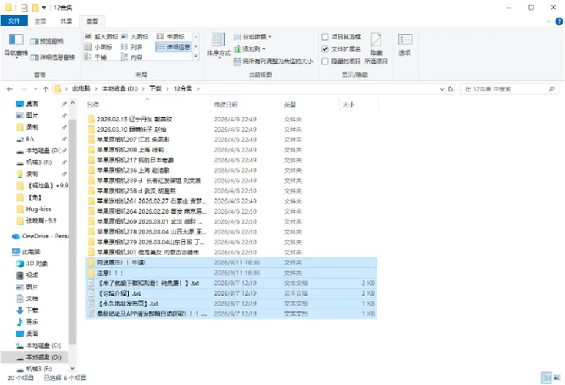The width and height of the screenshot is (565, 385).
Task: Go back with the left arrow
Action: tap(10, 89)
